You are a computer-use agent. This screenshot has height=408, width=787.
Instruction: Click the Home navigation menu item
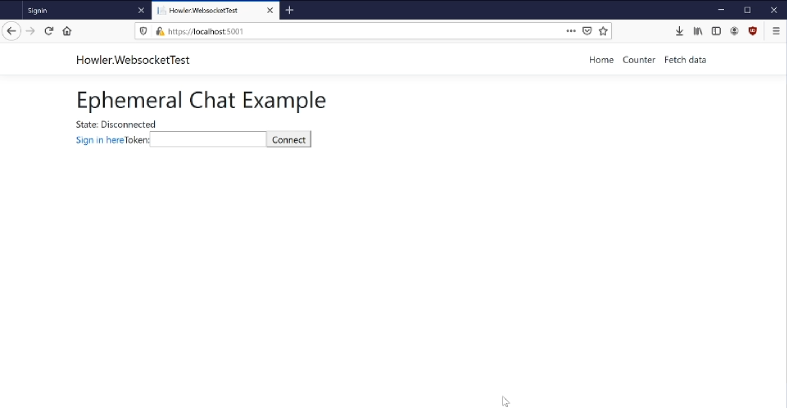click(x=601, y=59)
